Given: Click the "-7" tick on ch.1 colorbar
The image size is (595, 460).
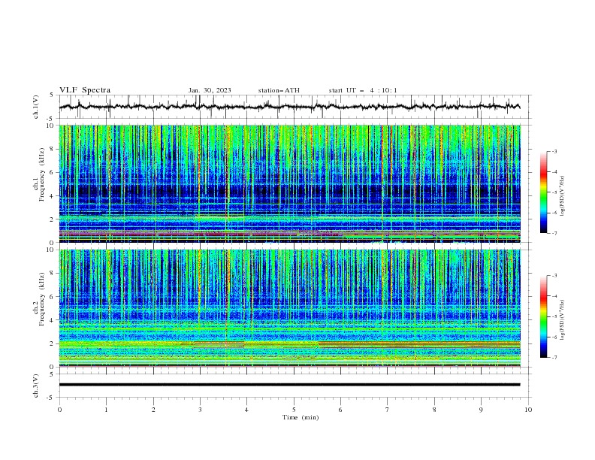Looking at the screenshot, I should tap(554, 233).
